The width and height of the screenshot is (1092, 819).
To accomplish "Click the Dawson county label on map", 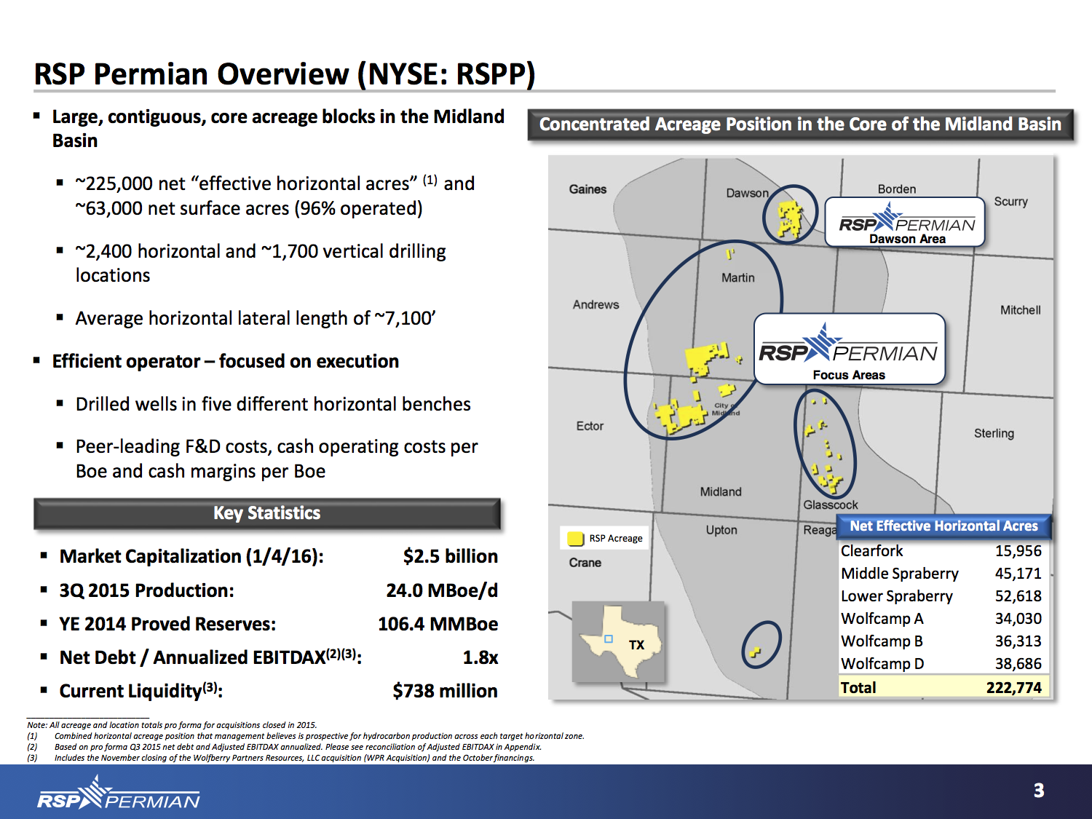I will coord(747,193).
